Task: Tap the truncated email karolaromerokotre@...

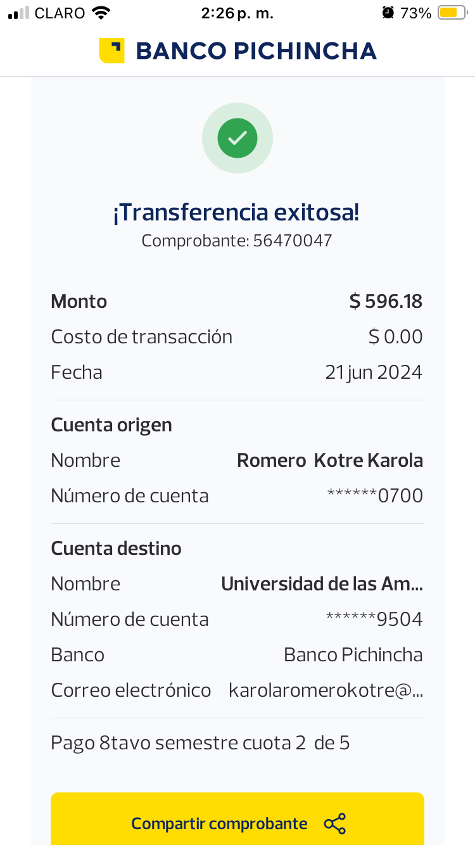Action: point(326,690)
